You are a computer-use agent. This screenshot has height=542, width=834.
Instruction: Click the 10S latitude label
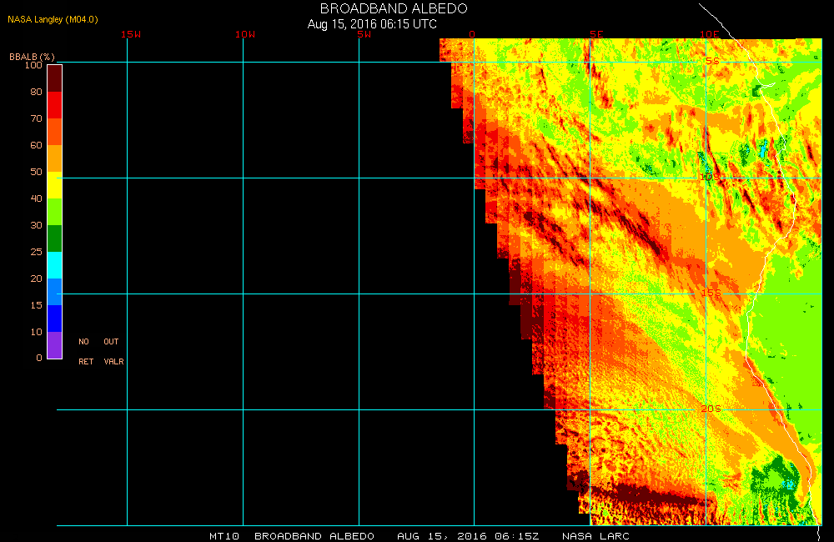tap(710, 177)
